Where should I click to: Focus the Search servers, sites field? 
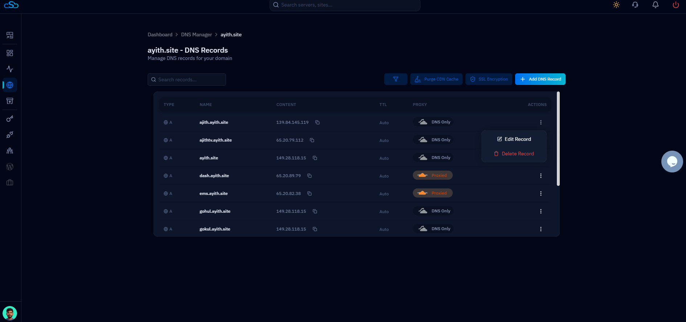pos(345,5)
